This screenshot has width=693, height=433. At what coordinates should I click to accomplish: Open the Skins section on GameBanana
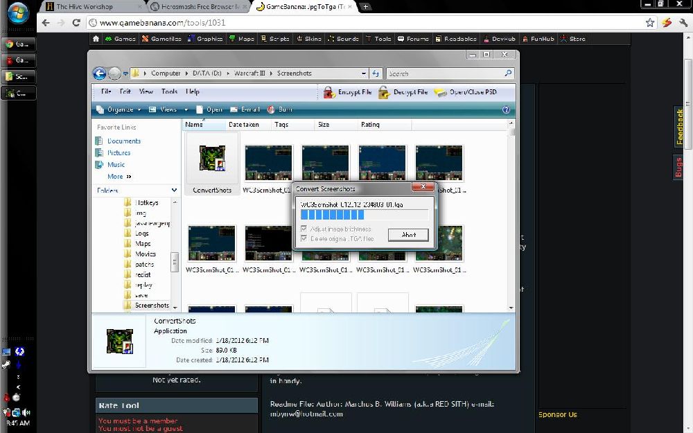point(308,39)
